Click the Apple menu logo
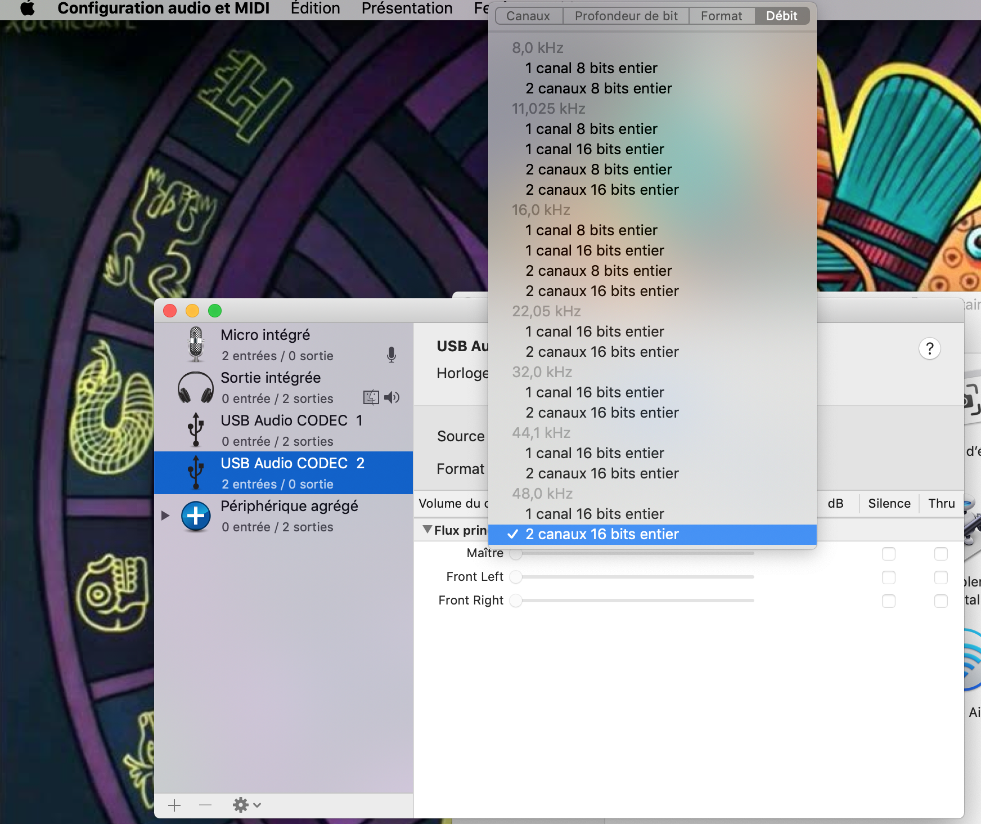The image size is (981, 824). 28,8
